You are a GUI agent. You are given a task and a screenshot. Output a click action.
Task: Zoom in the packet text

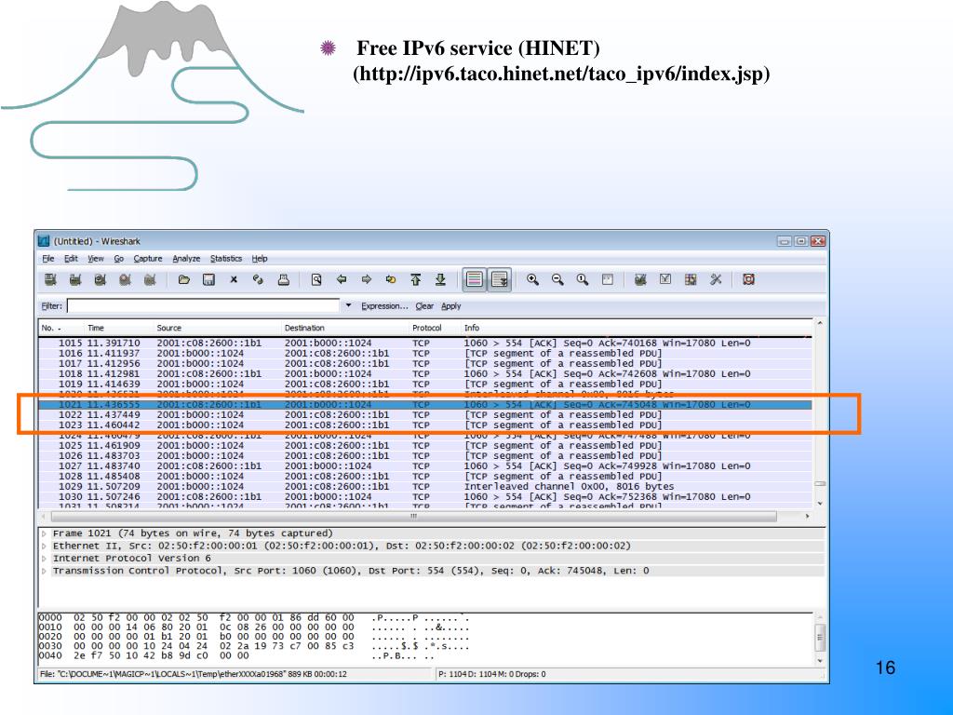533,279
